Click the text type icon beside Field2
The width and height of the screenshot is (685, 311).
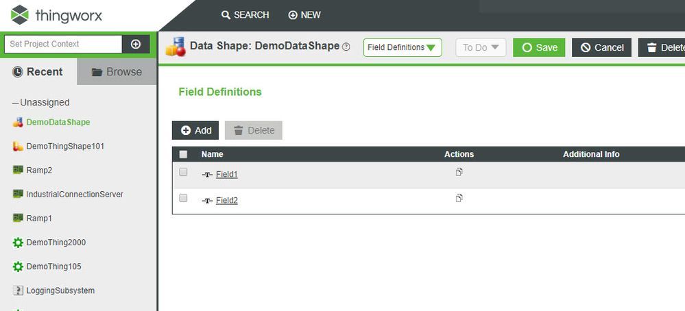pyautogui.click(x=207, y=201)
